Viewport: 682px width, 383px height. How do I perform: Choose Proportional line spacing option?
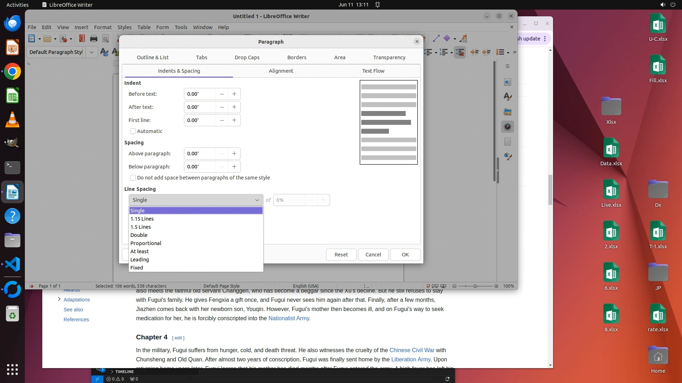[x=146, y=243]
